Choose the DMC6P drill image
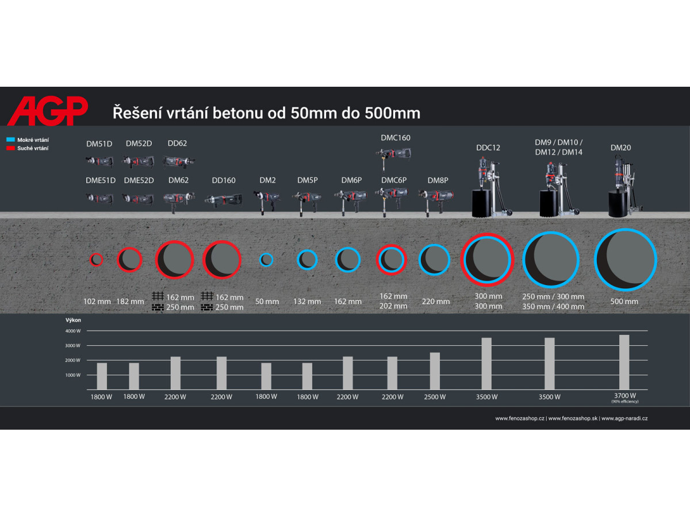The image size is (690, 517). (x=392, y=201)
